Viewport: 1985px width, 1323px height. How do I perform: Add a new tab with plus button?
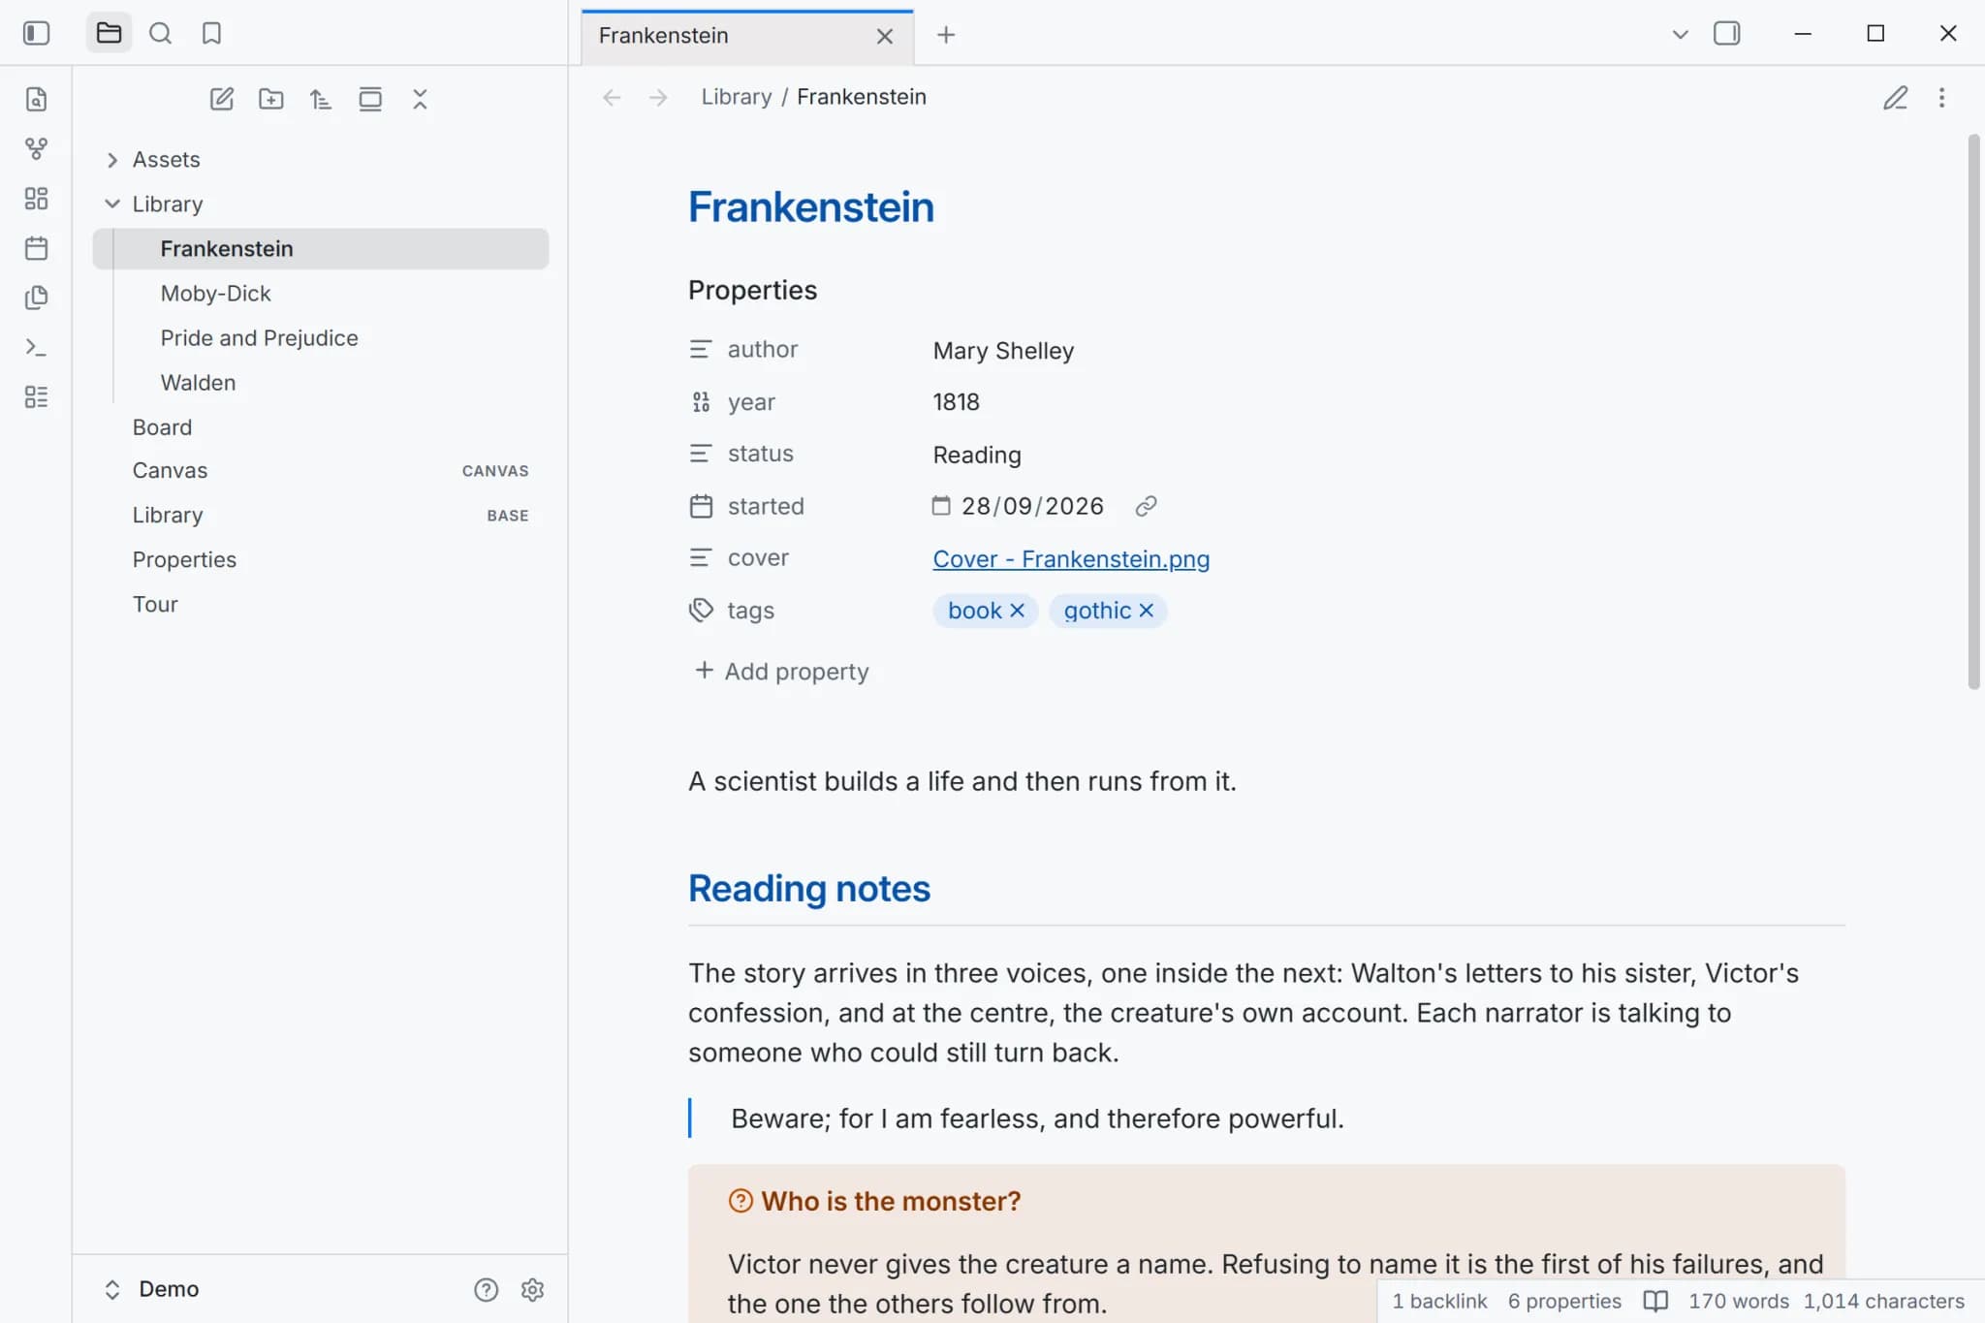[x=946, y=35]
